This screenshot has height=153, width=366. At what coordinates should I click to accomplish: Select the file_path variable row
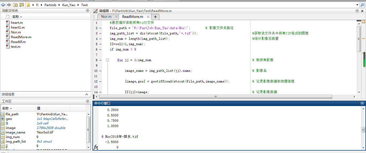pyautogui.click(x=43, y=114)
